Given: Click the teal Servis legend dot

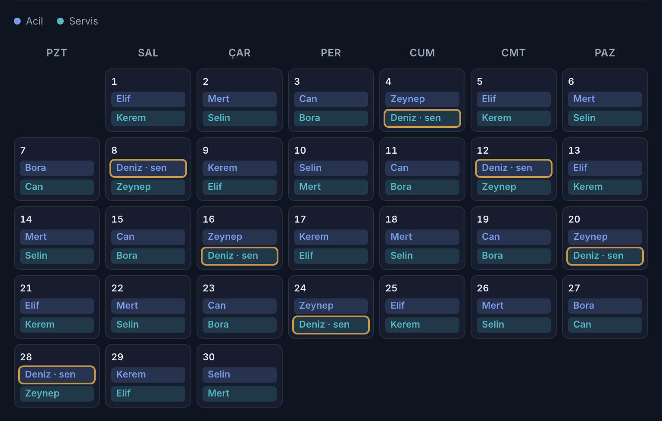Looking at the screenshot, I should [60, 21].
